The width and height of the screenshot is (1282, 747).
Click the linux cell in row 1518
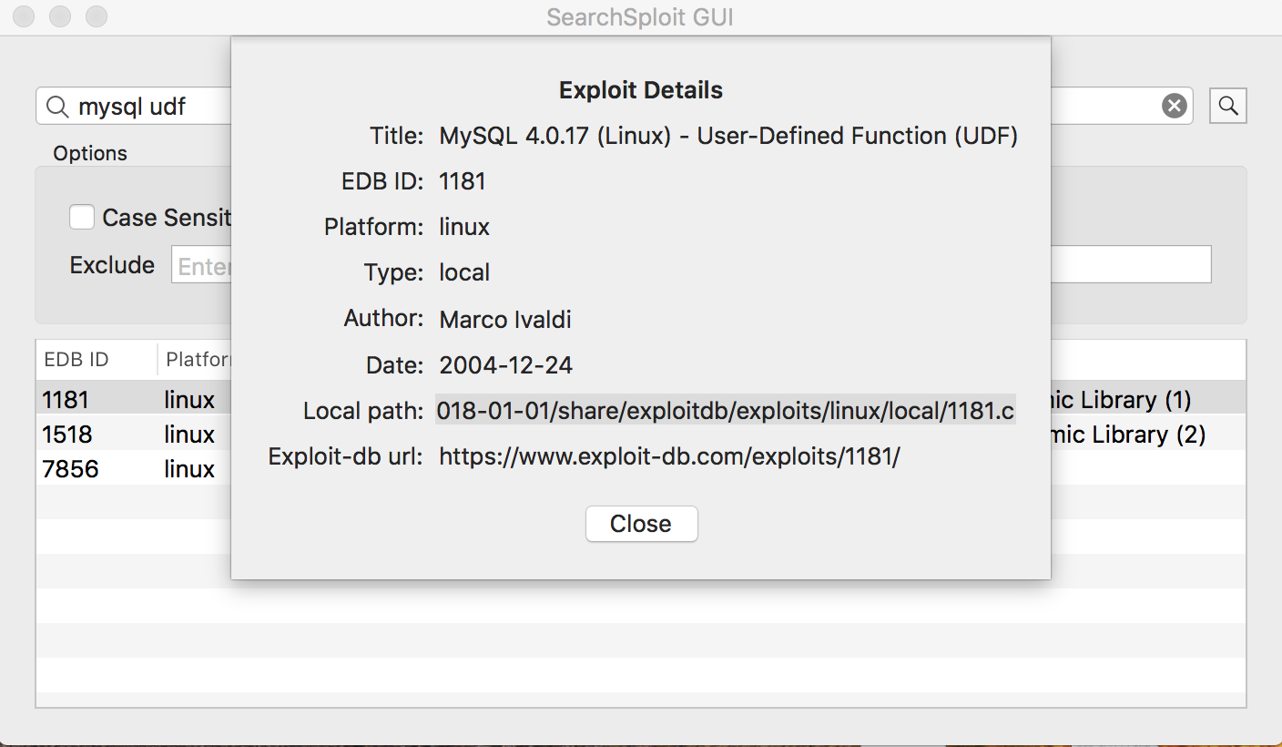click(189, 434)
